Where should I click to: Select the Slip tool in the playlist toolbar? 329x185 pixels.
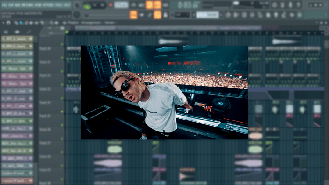pos(36,23)
